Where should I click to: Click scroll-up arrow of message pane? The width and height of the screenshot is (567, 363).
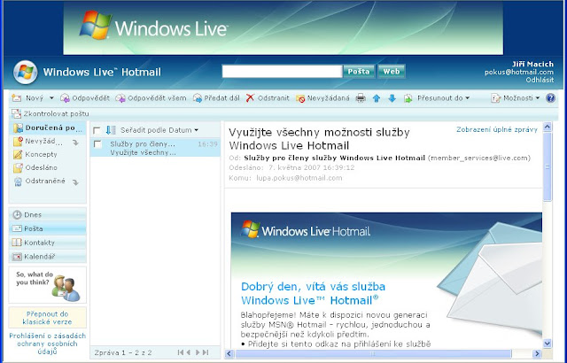click(548, 127)
